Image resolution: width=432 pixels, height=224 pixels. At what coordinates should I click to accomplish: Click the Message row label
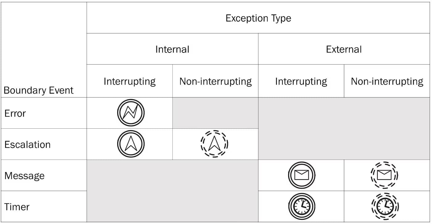(x=24, y=176)
